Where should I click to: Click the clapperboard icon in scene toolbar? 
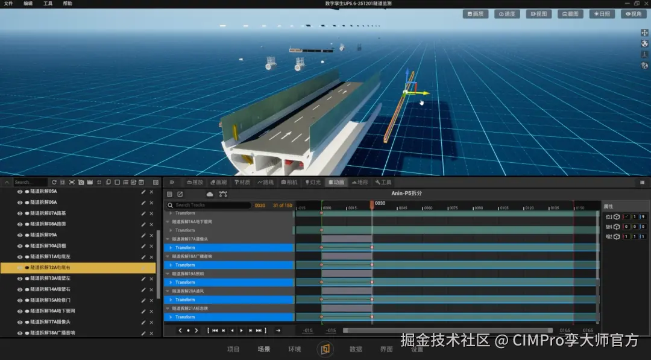coord(90,182)
